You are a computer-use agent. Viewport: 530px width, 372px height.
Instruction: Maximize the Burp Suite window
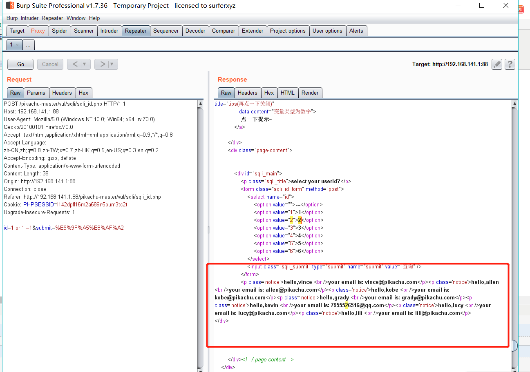pyautogui.click(x=482, y=5)
